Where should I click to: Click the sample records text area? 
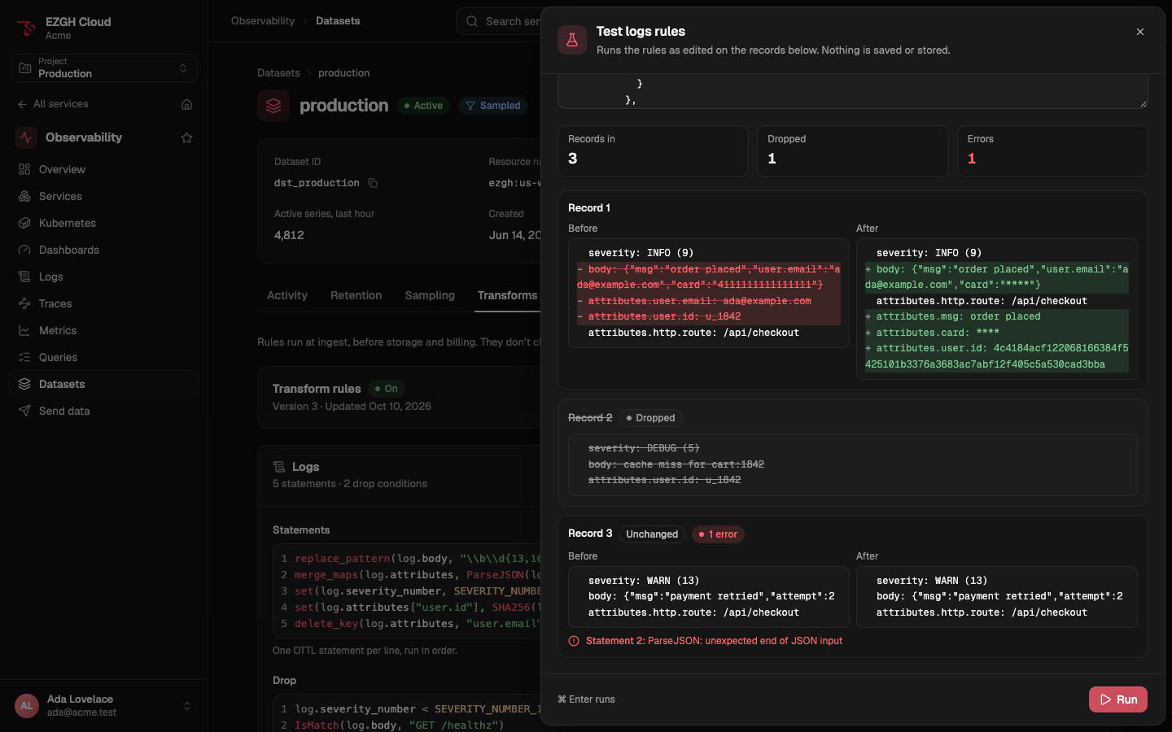click(853, 91)
